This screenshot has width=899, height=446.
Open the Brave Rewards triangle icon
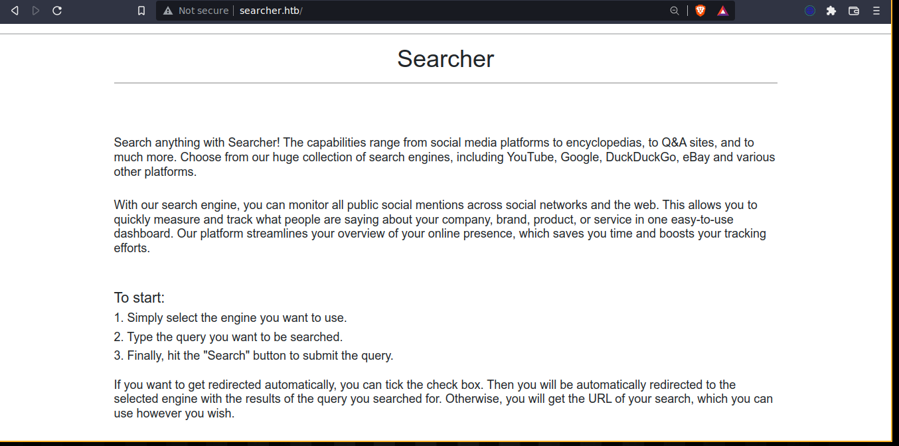pos(722,11)
